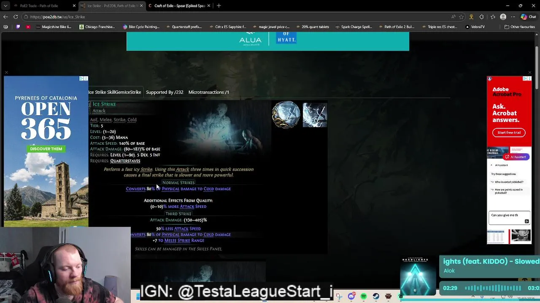Open the browser extensions menu
The height and width of the screenshot is (303, 540).
(x=482, y=17)
